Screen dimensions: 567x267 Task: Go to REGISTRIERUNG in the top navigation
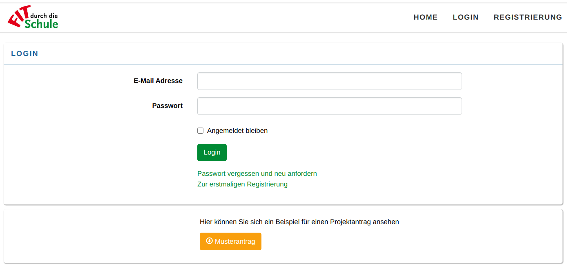point(528,17)
